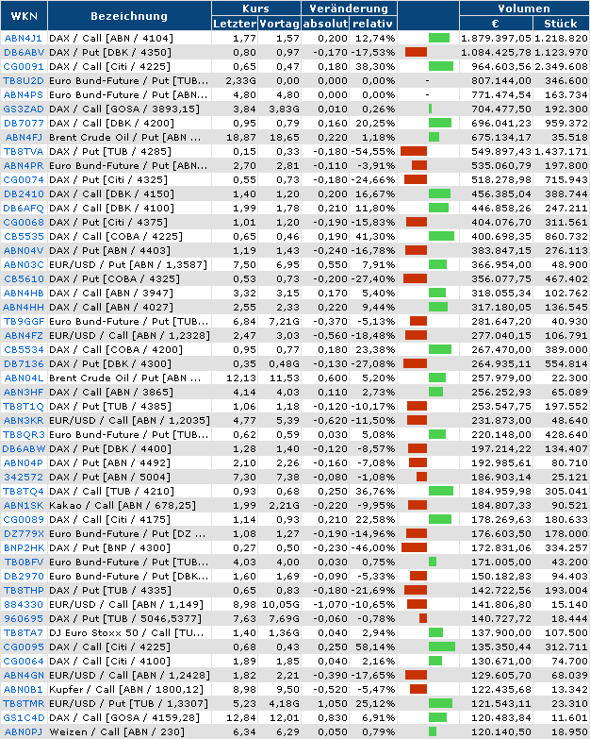Open WKN link ABN0PJ

tap(24, 731)
